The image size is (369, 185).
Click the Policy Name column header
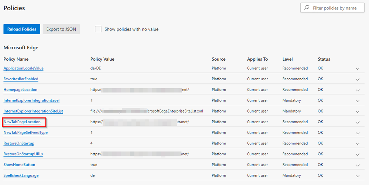(16, 59)
